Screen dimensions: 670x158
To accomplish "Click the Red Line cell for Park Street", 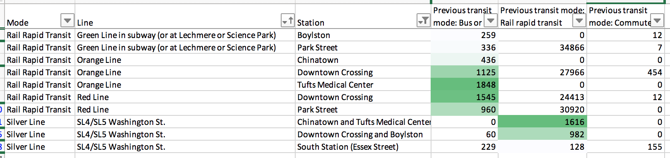I will (x=185, y=110).
